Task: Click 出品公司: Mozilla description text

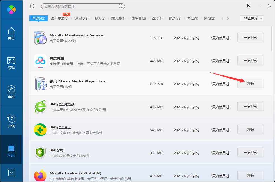Action: tap(63, 41)
